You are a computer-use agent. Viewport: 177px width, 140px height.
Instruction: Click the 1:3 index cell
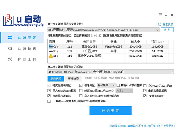pyautogui.click(x=69, y=51)
